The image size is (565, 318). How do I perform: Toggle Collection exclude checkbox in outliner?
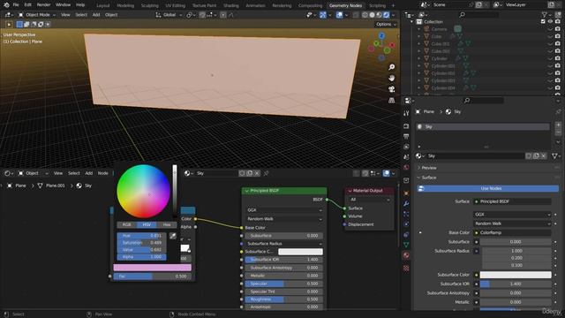point(543,21)
